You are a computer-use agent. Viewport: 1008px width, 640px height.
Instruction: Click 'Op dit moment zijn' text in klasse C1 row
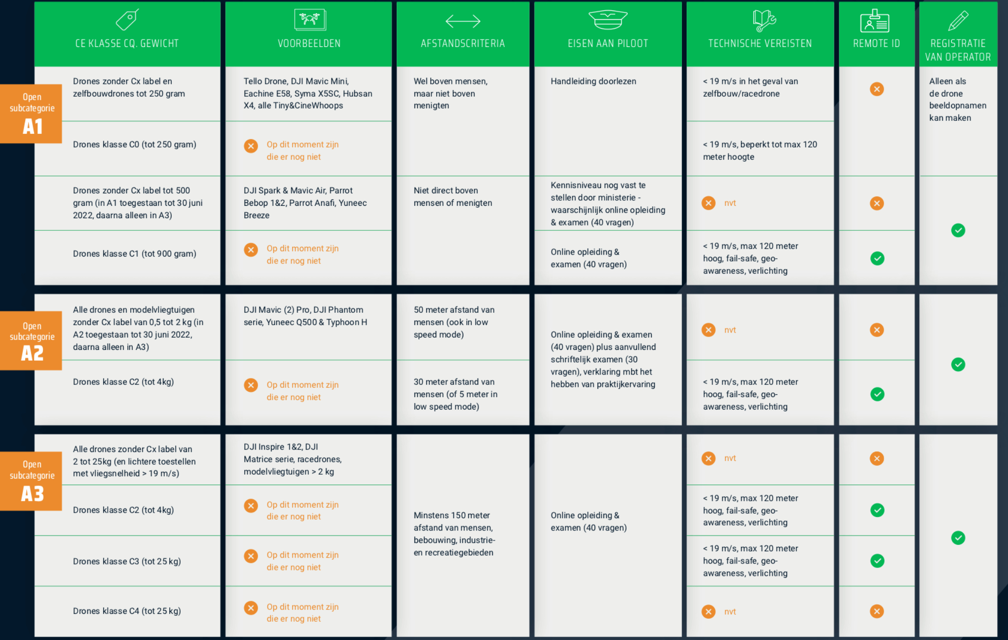pyautogui.click(x=302, y=249)
